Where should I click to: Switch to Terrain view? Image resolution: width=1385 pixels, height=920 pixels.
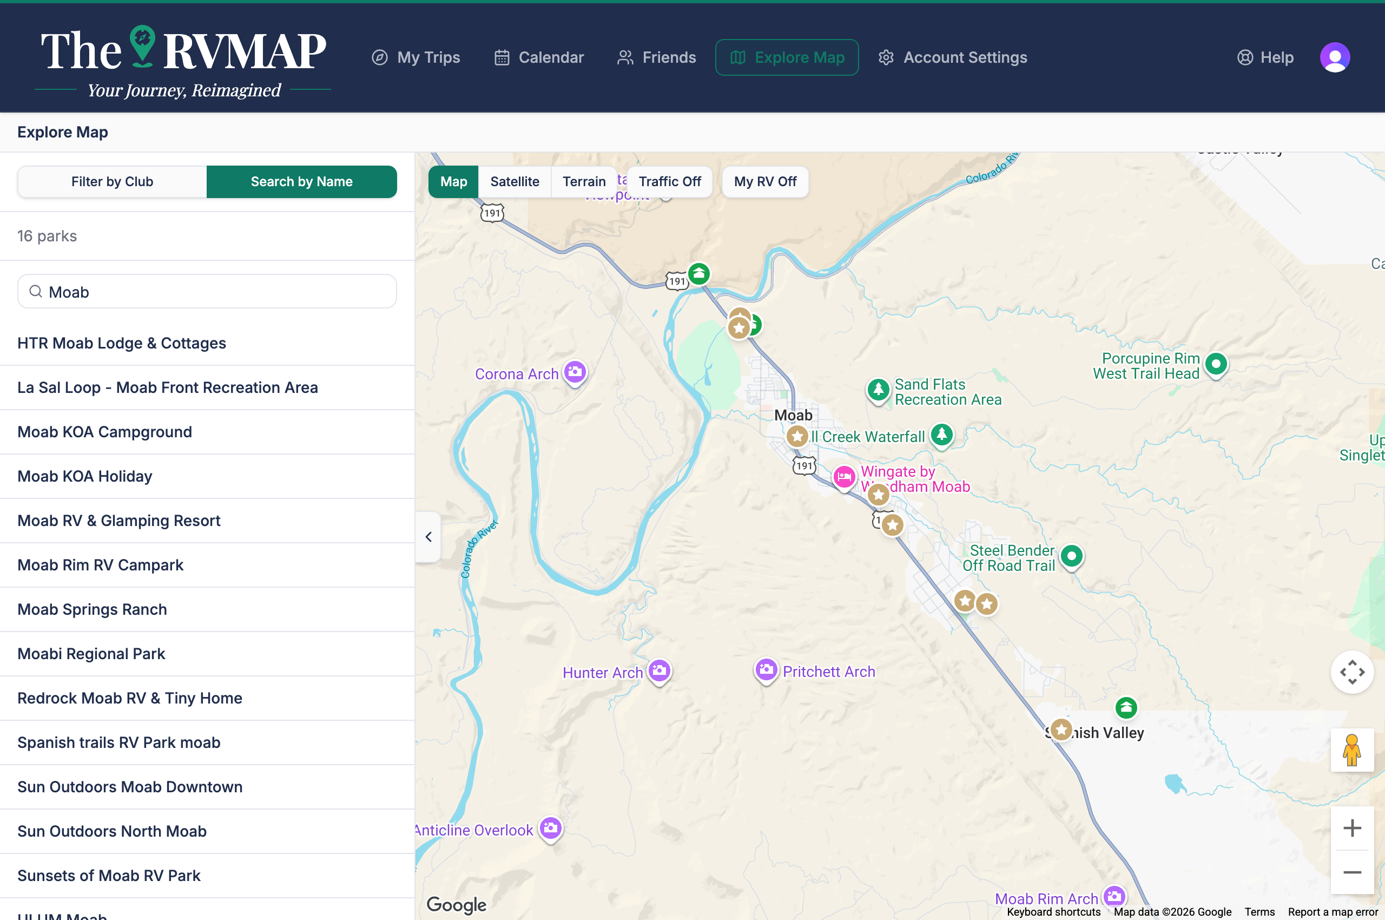(584, 182)
